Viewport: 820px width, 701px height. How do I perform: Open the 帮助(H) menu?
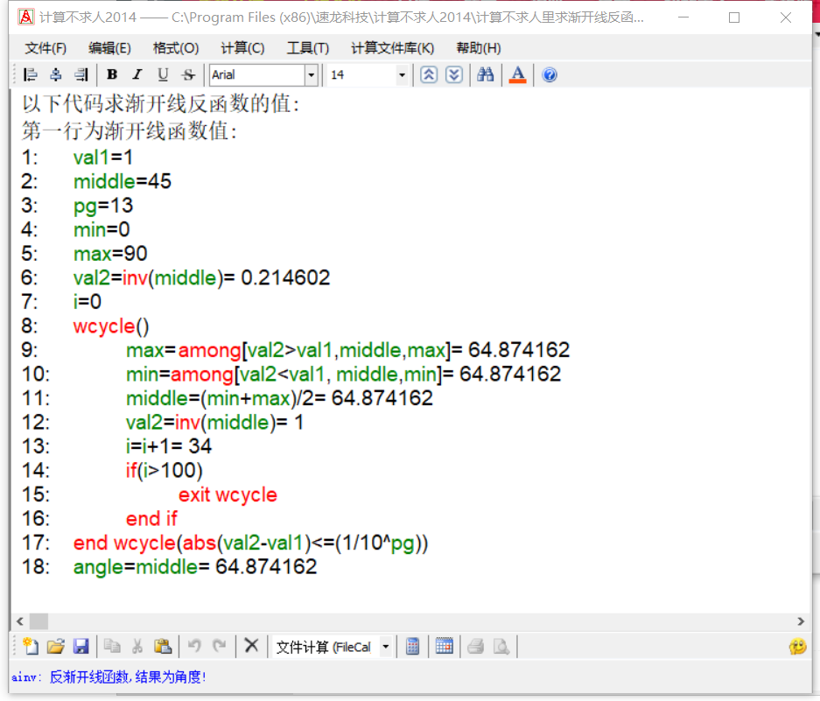(x=479, y=48)
